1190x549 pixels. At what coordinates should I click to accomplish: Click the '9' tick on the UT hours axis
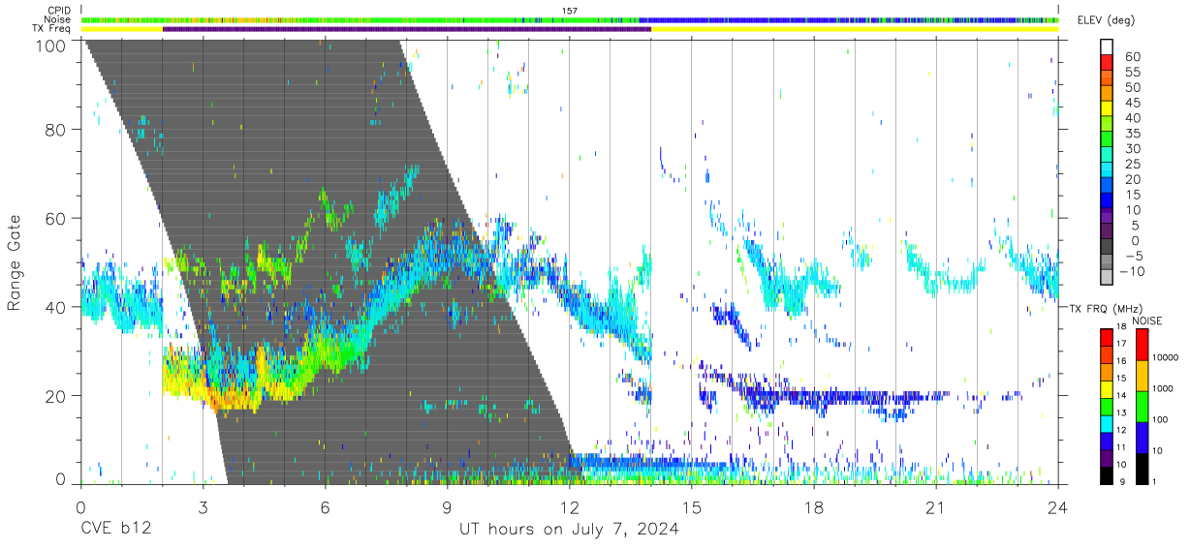pos(447,506)
